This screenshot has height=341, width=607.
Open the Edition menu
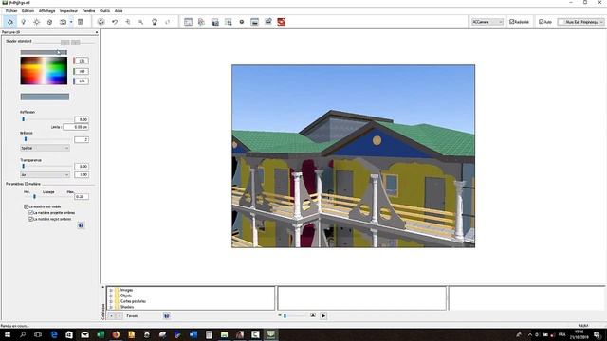coord(28,10)
